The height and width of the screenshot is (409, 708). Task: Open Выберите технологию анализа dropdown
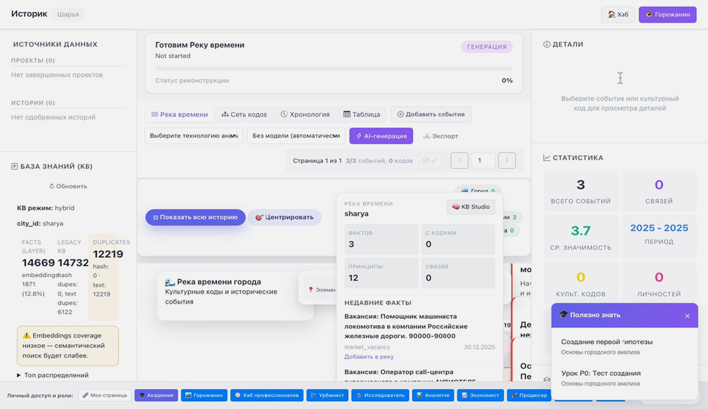pos(193,136)
